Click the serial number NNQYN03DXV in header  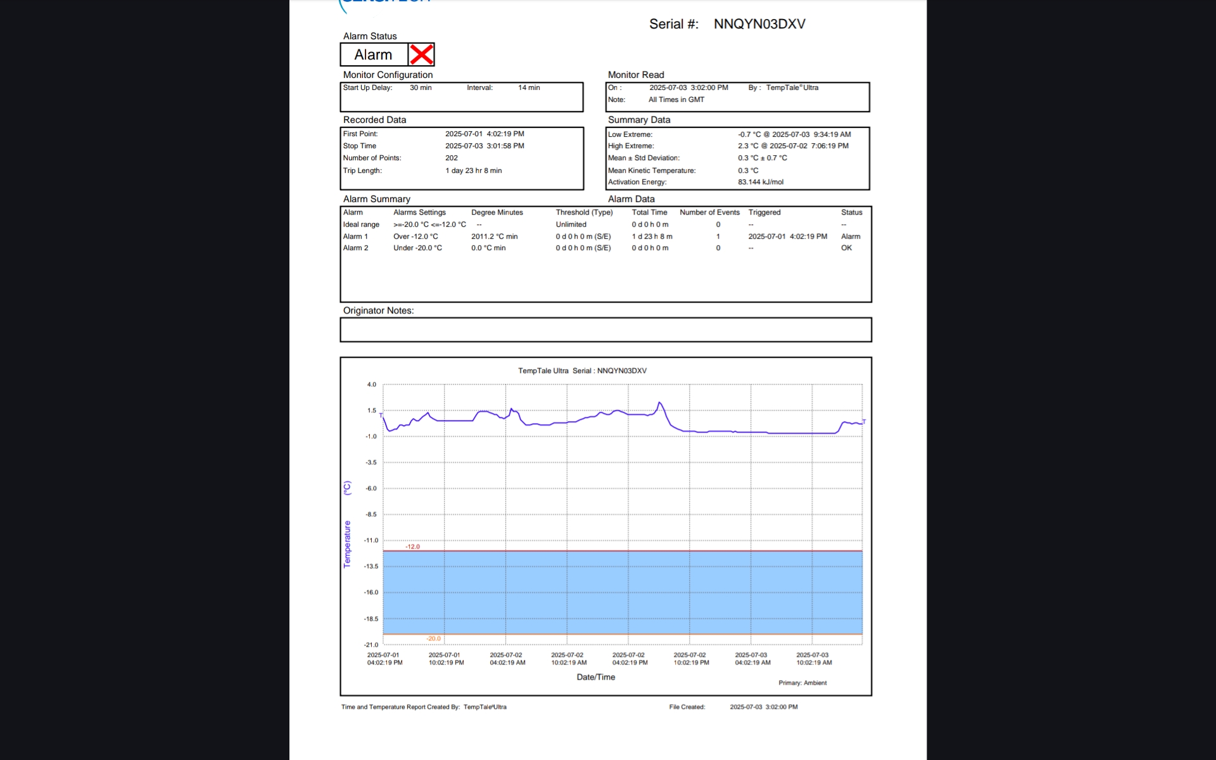[759, 24]
